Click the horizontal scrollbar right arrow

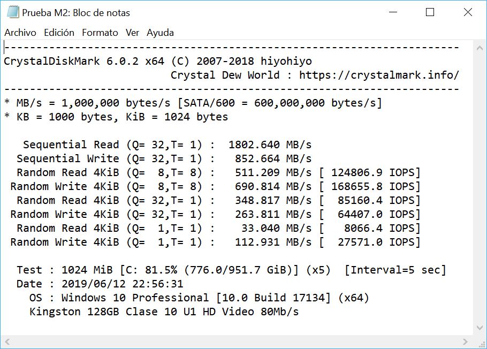click(x=465, y=342)
